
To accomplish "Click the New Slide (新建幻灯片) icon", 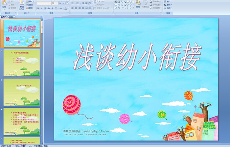I will [x=22, y=3].
